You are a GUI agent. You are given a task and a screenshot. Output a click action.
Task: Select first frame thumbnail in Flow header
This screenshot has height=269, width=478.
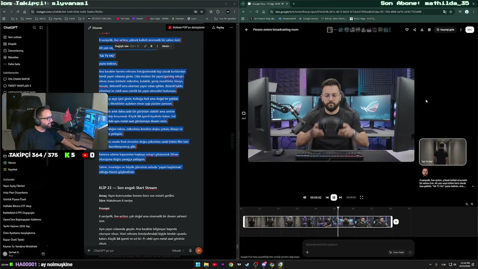[330, 30]
